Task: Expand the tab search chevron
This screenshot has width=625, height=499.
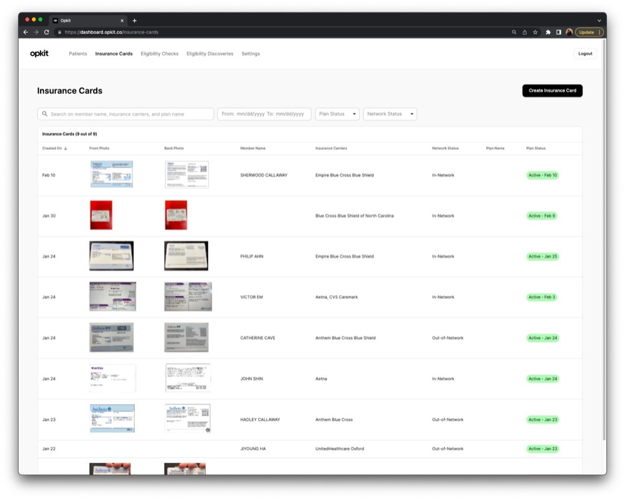Action: pos(599,21)
